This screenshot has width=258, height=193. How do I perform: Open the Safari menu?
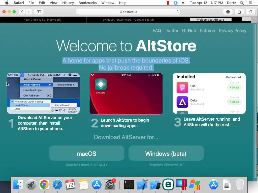click(x=19, y=3)
